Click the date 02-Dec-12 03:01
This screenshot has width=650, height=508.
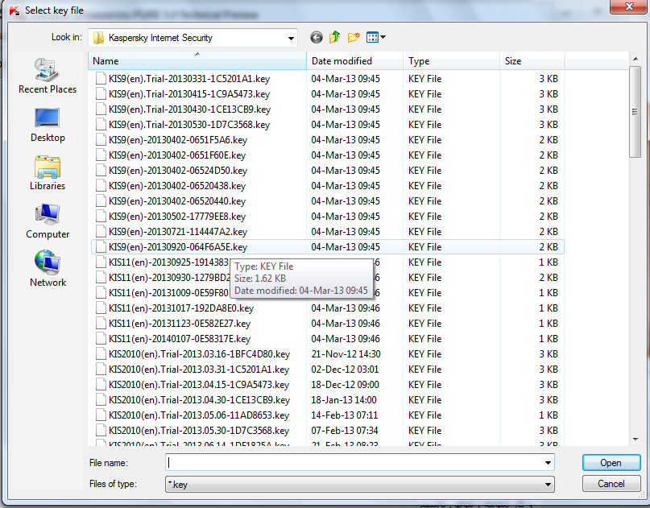tap(345, 370)
